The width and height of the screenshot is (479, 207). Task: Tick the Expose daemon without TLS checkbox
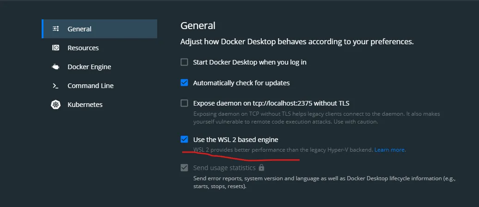pos(184,103)
